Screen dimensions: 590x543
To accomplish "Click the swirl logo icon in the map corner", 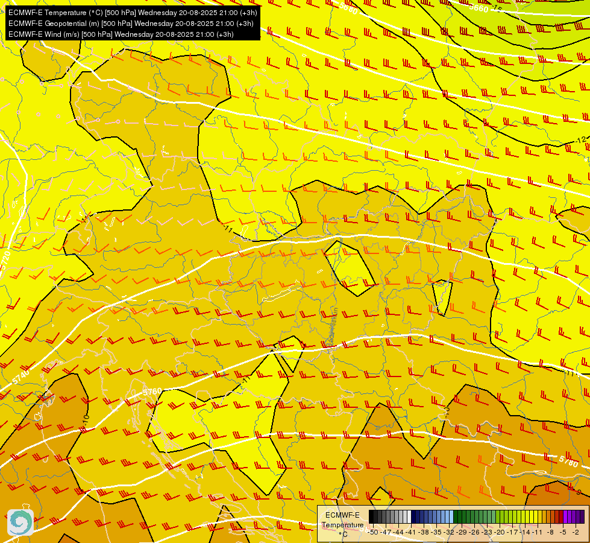I will pyautogui.click(x=20, y=522).
